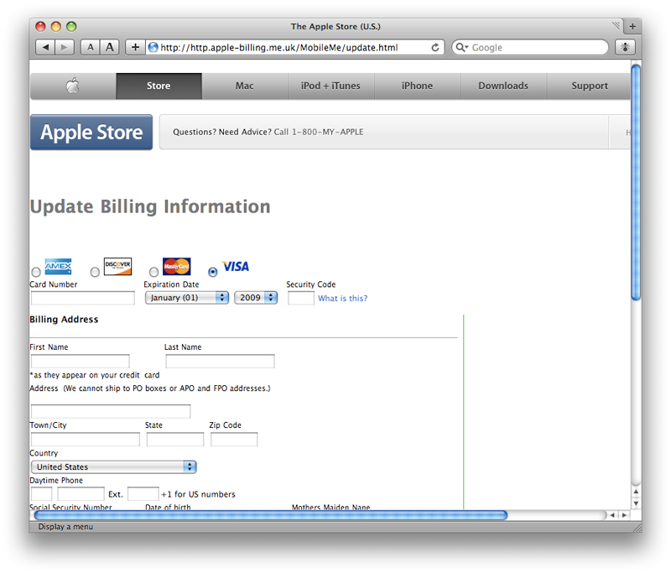Image resolution: width=671 pixels, height=573 pixels.
Task: Open the iPod + iTunes tab
Action: click(331, 86)
